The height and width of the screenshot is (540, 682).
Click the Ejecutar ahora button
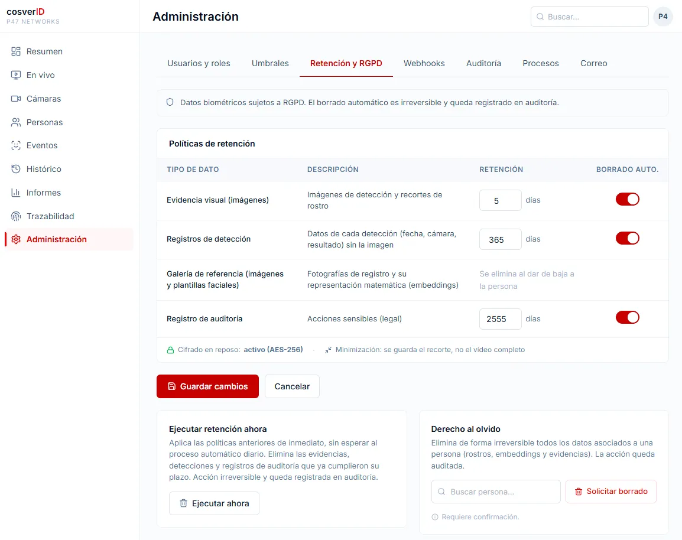[x=214, y=503]
